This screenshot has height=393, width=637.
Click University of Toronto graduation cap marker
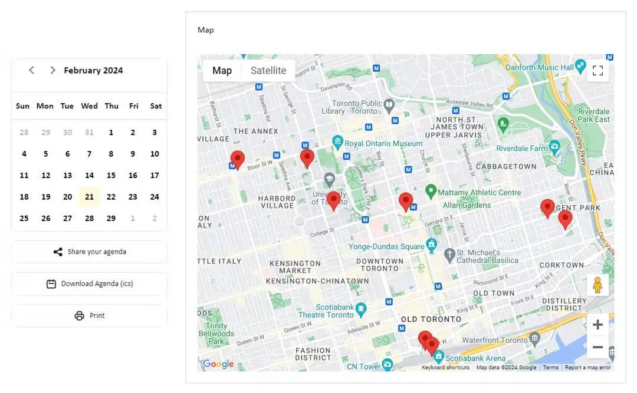tap(330, 180)
